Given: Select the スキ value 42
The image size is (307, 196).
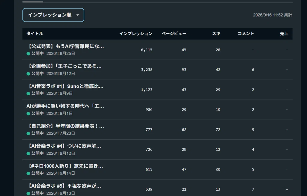Looking at the screenshot, I should click(218, 70).
